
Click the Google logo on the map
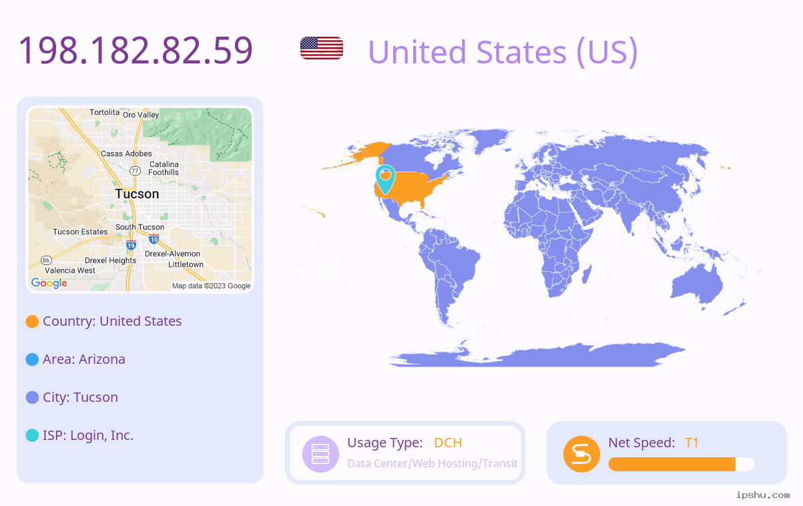(49, 283)
